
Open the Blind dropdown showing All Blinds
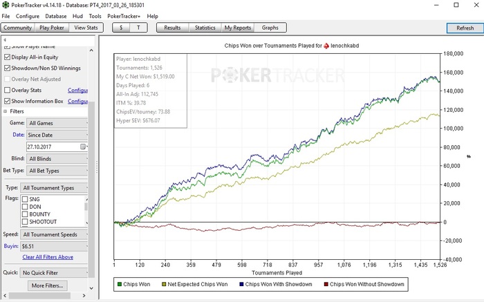click(x=57, y=159)
